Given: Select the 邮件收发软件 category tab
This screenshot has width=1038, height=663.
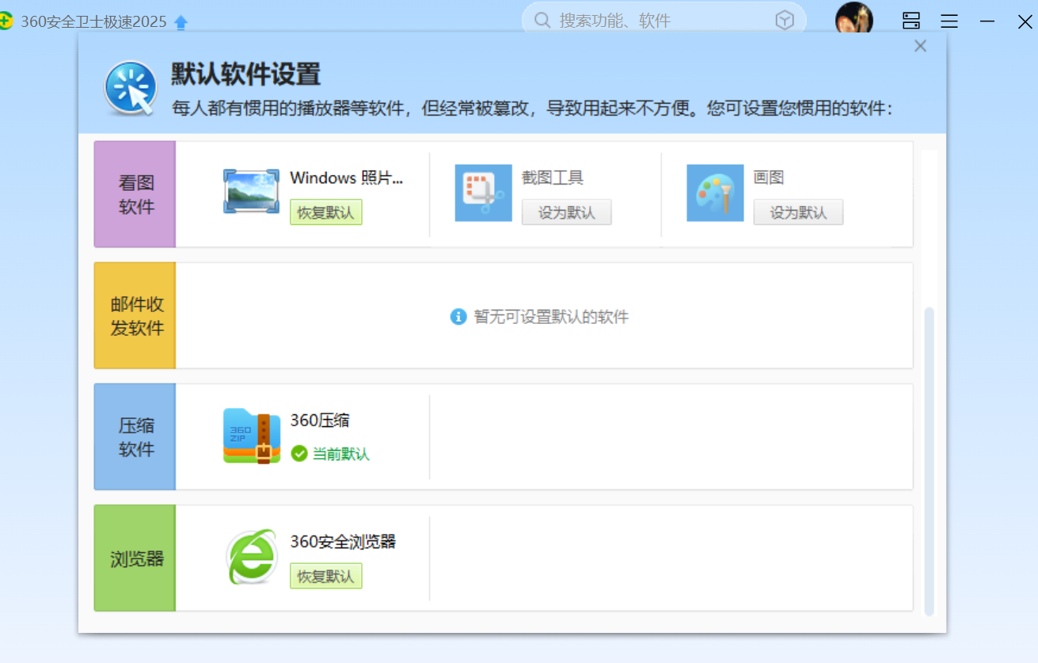Looking at the screenshot, I should pyautogui.click(x=135, y=315).
